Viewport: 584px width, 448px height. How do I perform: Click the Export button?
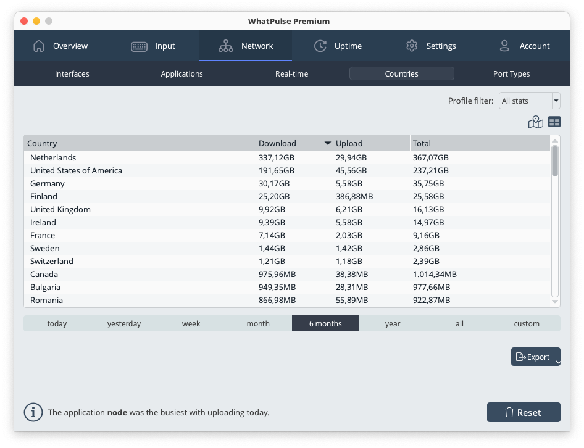click(533, 357)
